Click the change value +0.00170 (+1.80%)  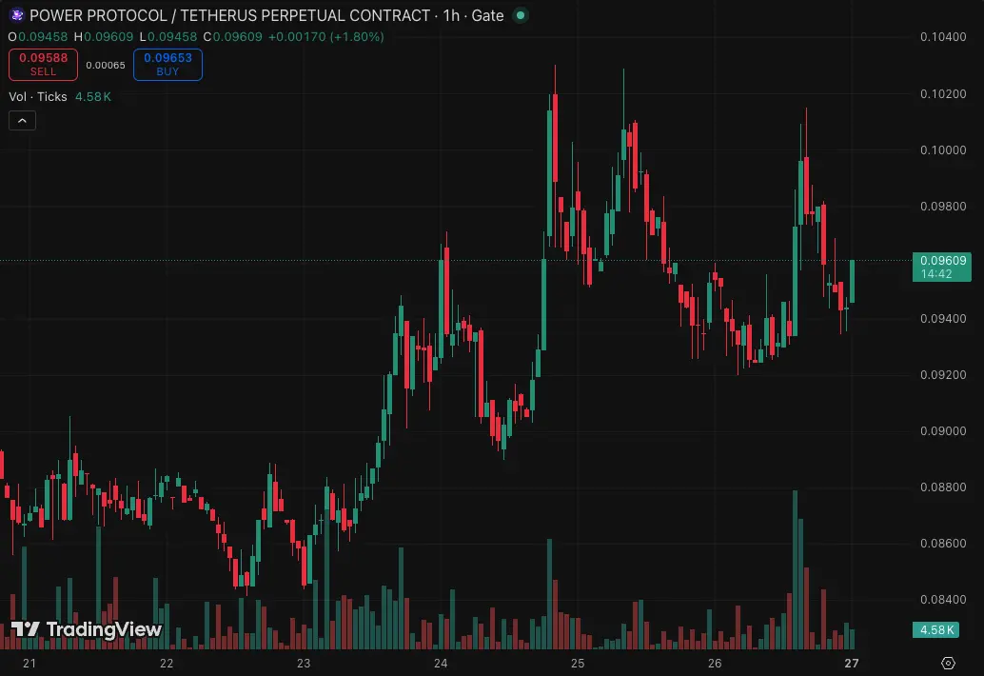point(326,37)
